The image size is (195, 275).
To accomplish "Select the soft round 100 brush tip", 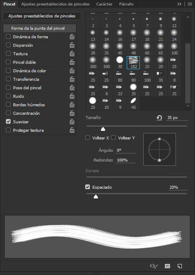I will [174, 49].
